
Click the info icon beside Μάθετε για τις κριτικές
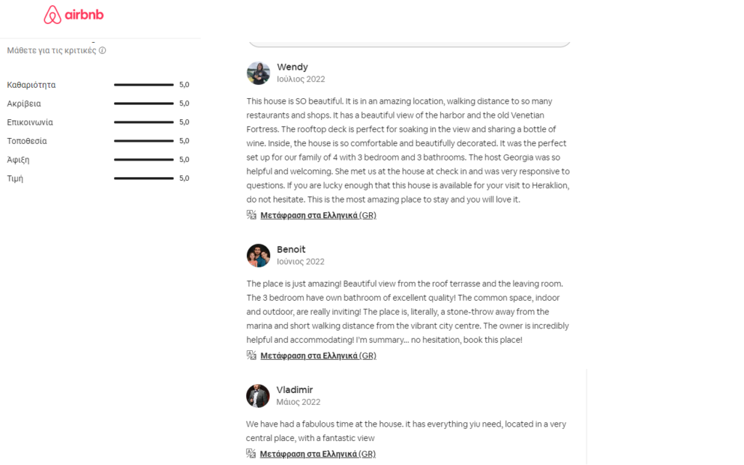[x=102, y=51]
